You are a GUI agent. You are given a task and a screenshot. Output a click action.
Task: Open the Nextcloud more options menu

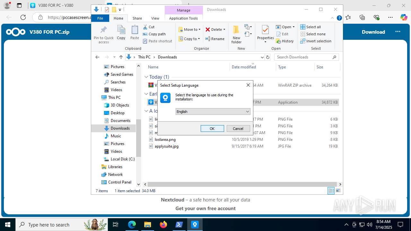click(398, 32)
